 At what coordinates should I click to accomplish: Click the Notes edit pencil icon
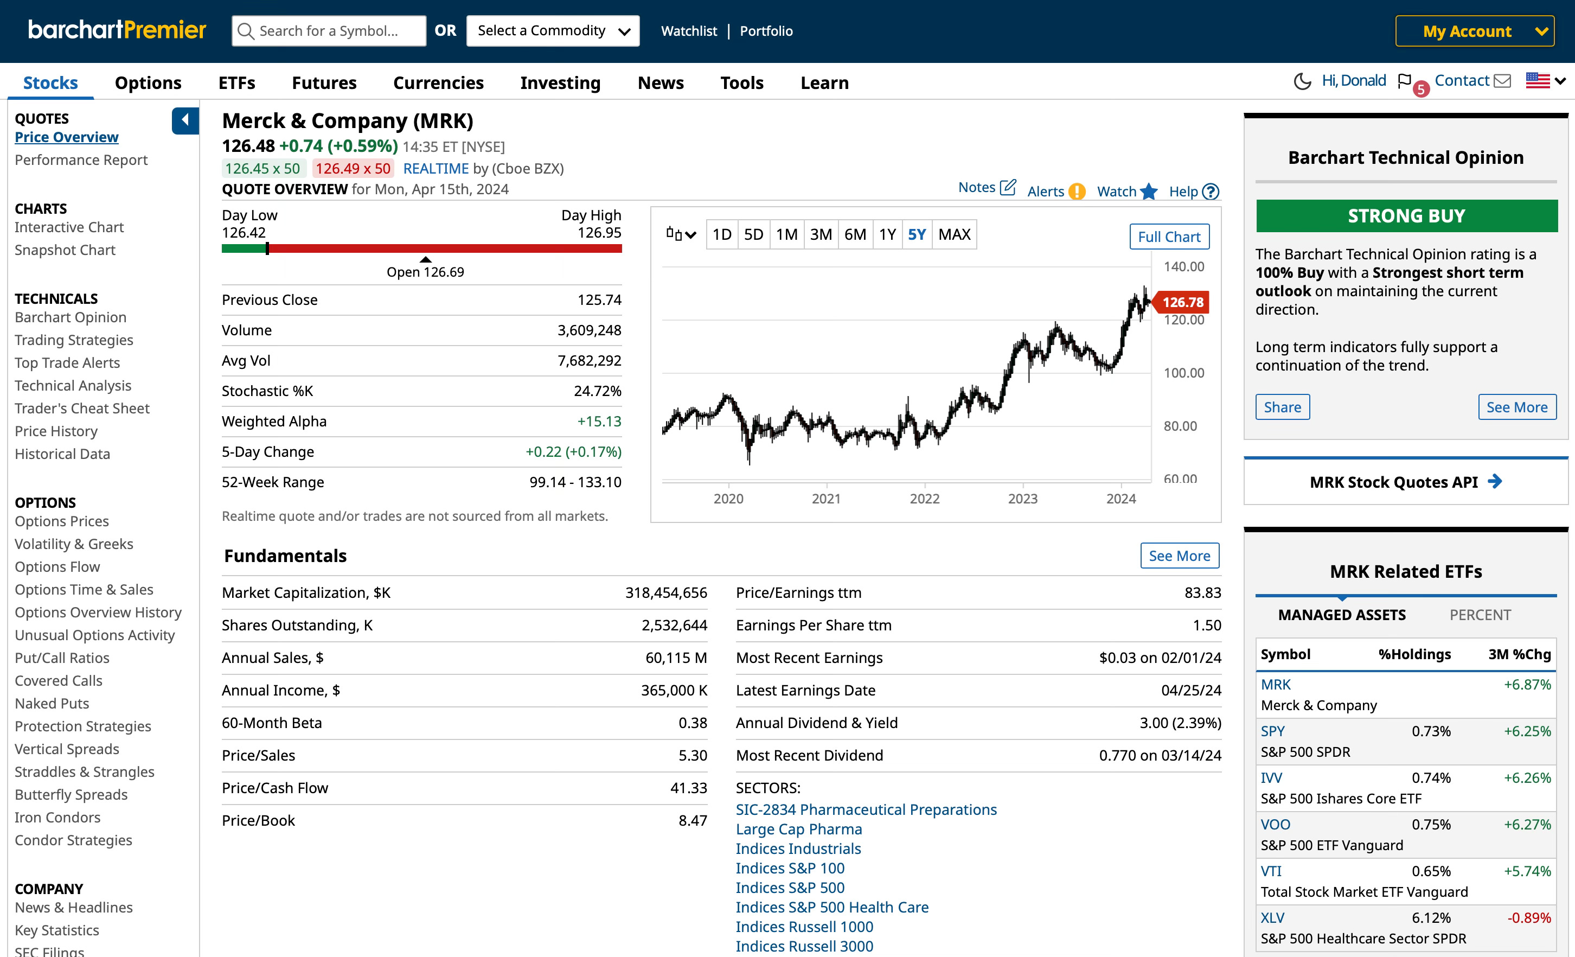1008,187
